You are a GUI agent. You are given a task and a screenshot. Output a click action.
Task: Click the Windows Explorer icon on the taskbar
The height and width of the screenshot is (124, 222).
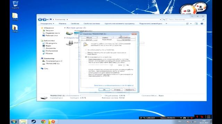point(23,122)
